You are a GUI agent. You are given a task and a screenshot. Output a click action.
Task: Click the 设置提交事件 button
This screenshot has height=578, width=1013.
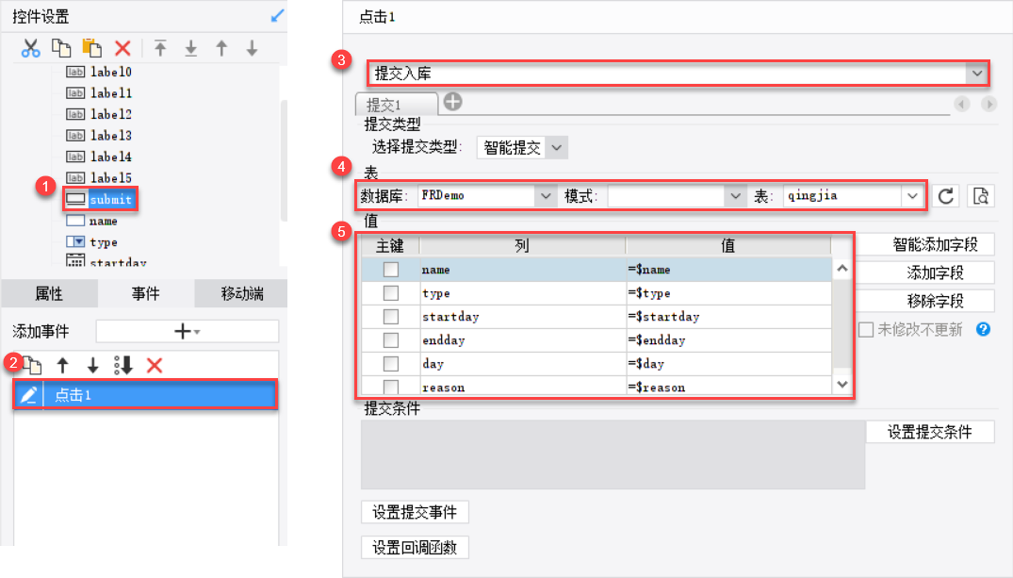pyautogui.click(x=415, y=512)
